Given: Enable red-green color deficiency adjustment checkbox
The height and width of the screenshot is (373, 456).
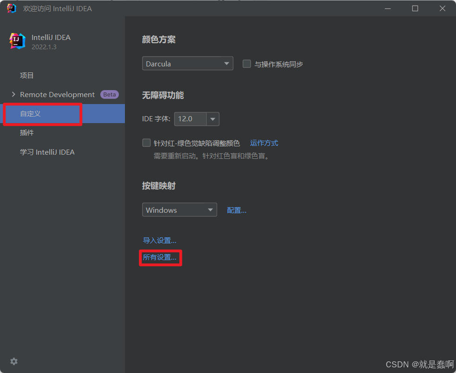Looking at the screenshot, I should point(146,143).
